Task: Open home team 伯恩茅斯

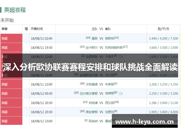Action: (x=92, y=57)
